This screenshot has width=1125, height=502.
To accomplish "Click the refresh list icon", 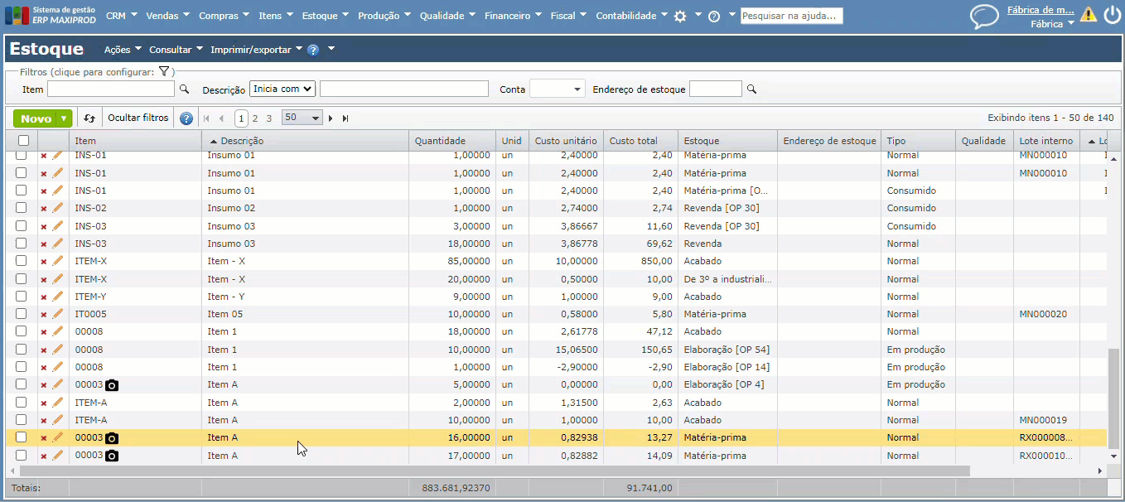I will [89, 118].
